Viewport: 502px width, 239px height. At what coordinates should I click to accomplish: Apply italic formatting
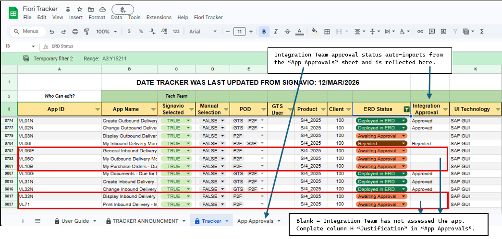(x=275, y=32)
